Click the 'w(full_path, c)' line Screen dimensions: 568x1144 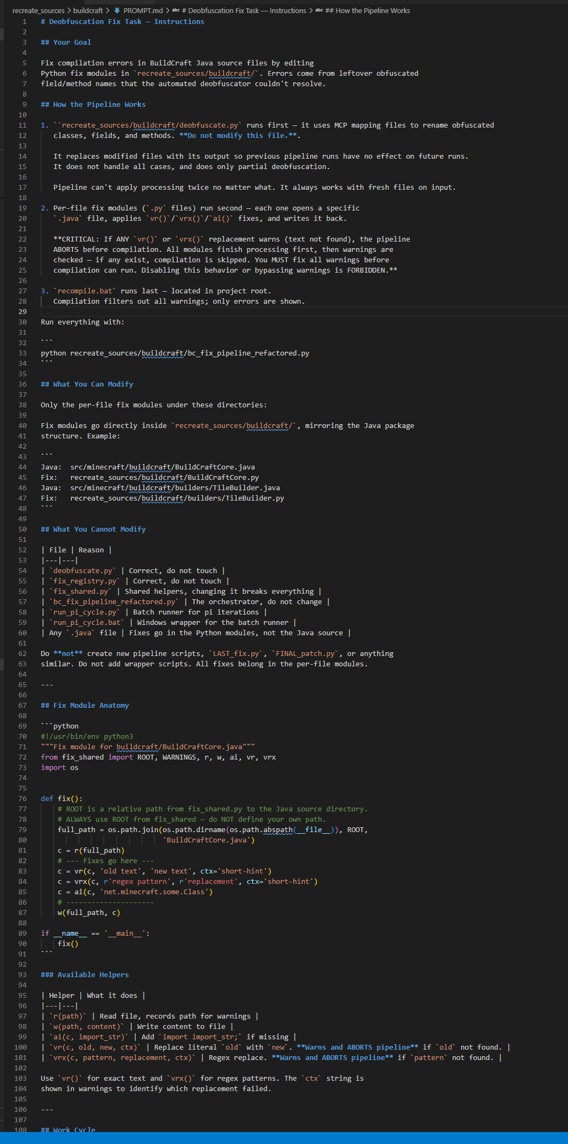coord(89,913)
